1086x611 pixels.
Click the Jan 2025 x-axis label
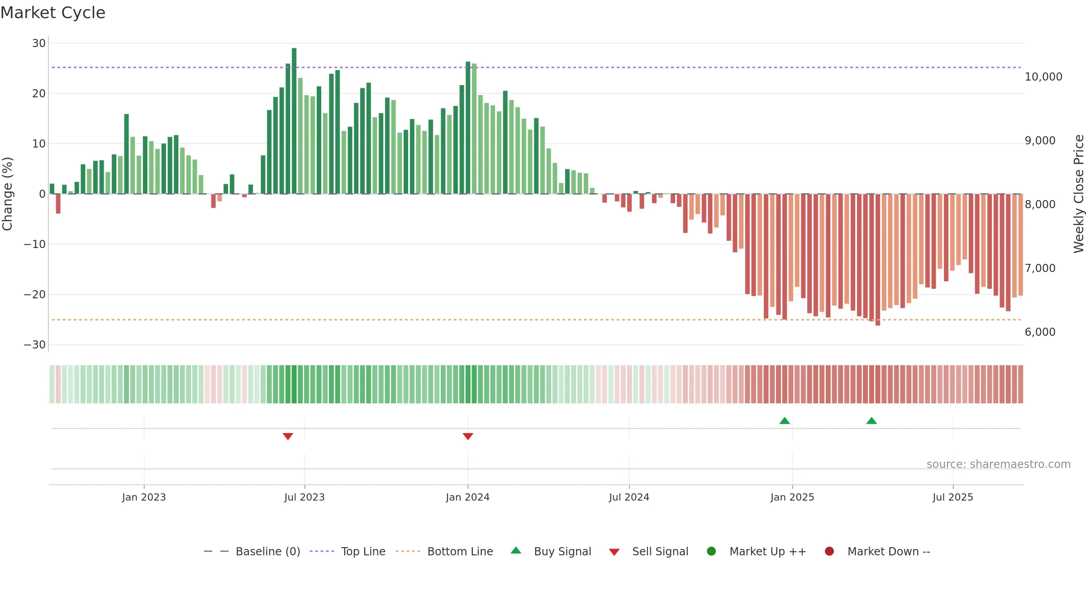click(x=792, y=497)
